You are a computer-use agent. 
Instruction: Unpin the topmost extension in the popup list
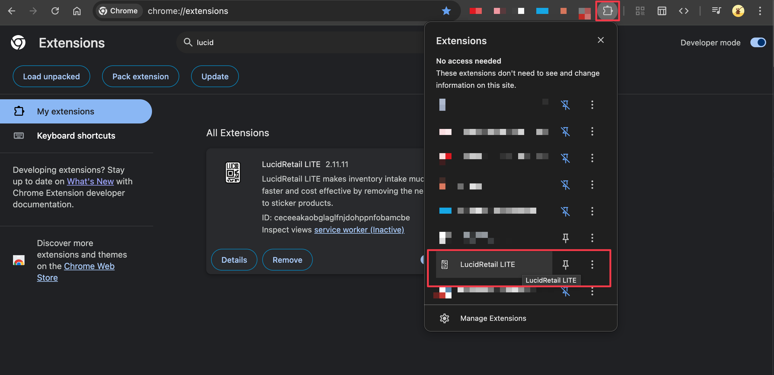(566, 105)
